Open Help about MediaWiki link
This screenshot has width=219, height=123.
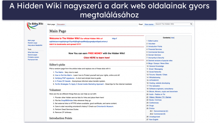(35, 45)
